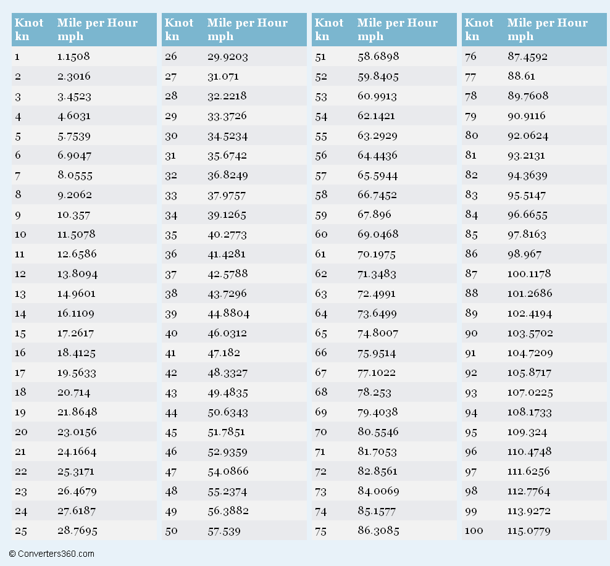Select the 57.539 mph value
This screenshot has height=566, width=610.
pos(224,531)
